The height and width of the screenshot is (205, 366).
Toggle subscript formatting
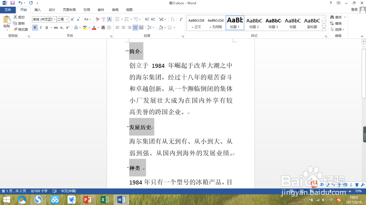click(x=61, y=27)
